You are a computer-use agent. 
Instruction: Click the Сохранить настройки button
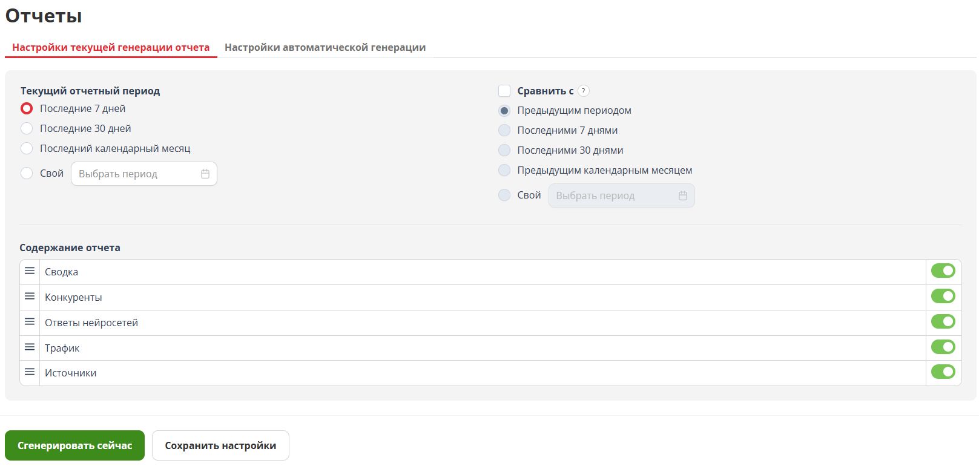[220, 445]
